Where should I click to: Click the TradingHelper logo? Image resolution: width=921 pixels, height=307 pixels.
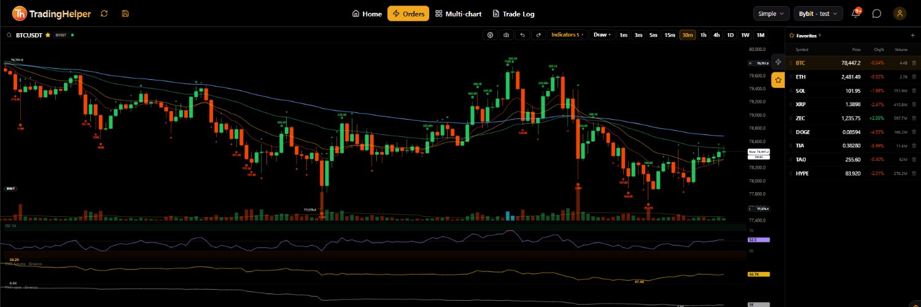pyautogui.click(x=52, y=14)
